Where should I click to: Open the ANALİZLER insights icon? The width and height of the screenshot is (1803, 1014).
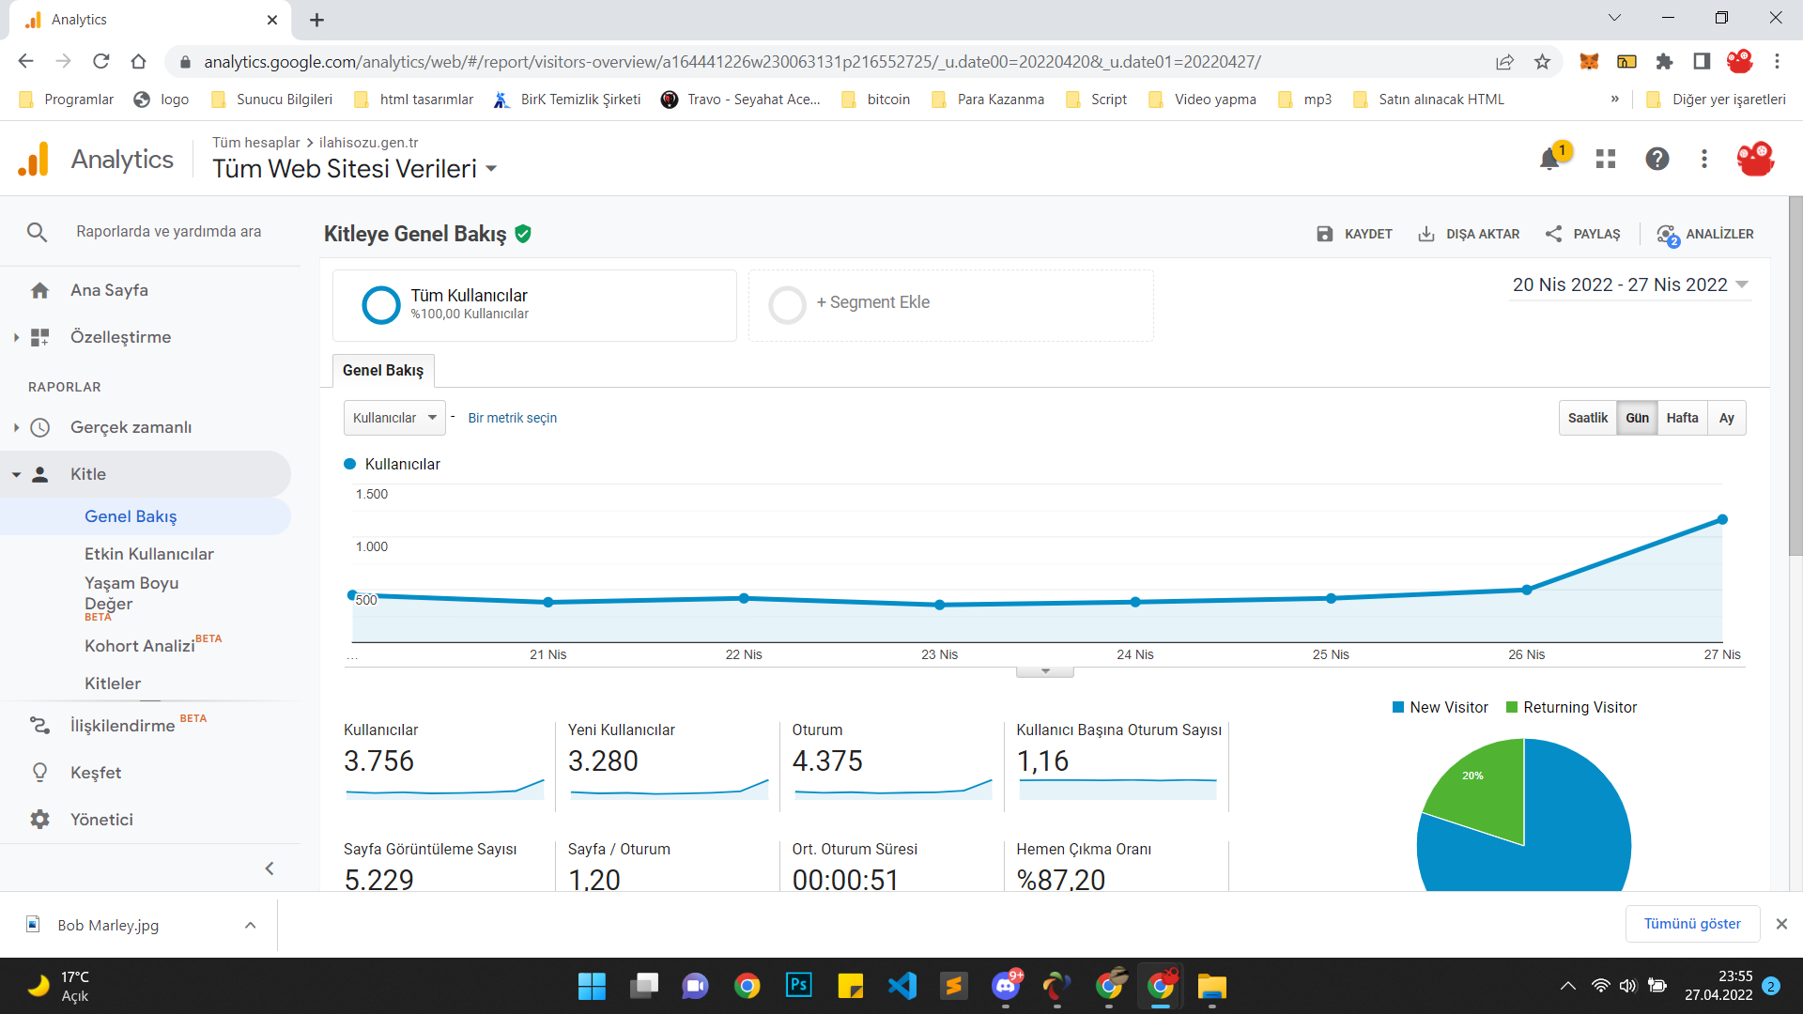[1668, 235]
